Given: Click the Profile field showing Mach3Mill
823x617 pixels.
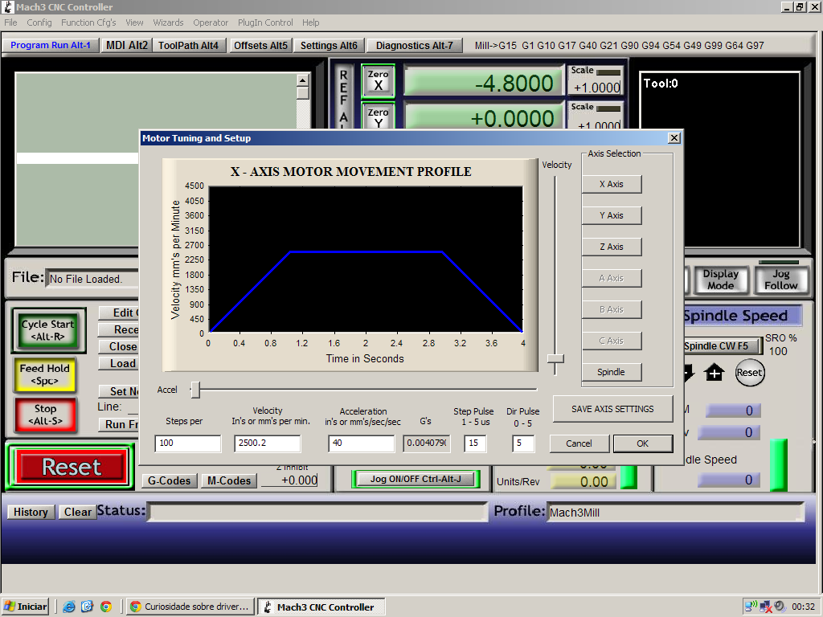Looking at the screenshot, I should [x=675, y=513].
